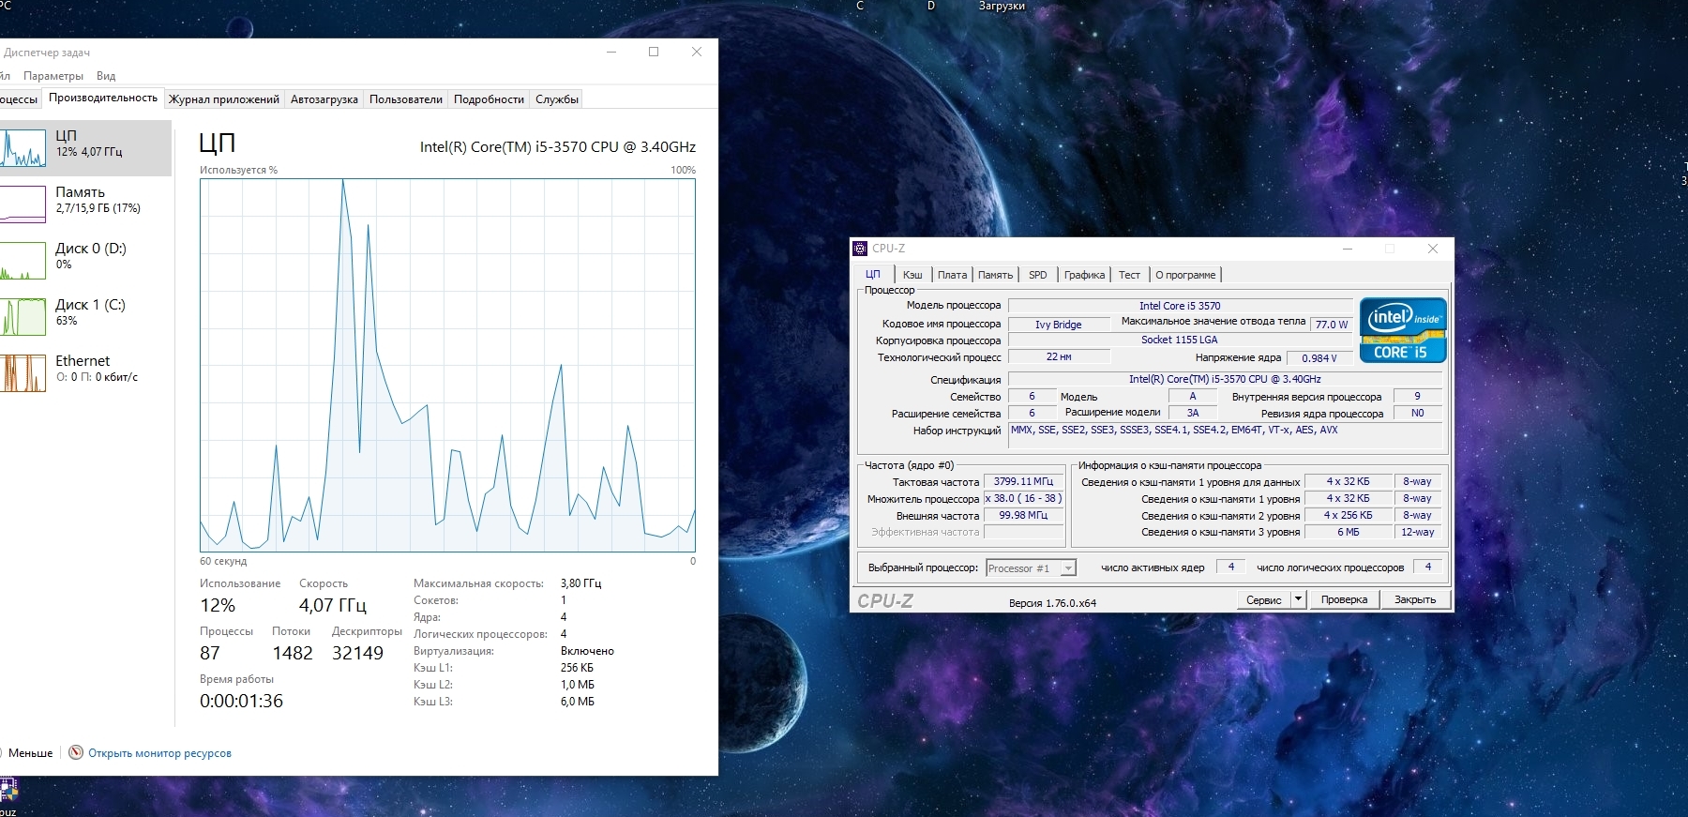Image resolution: width=1688 pixels, height=817 pixels.
Task: Open Память tab in CPU-Z
Action: pos(995,275)
